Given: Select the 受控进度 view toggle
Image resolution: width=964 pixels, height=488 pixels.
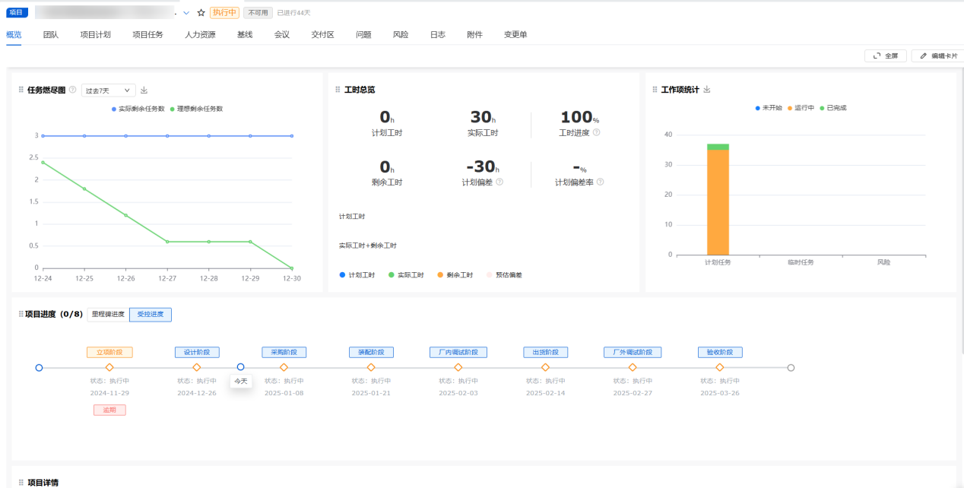Looking at the screenshot, I should point(151,314).
